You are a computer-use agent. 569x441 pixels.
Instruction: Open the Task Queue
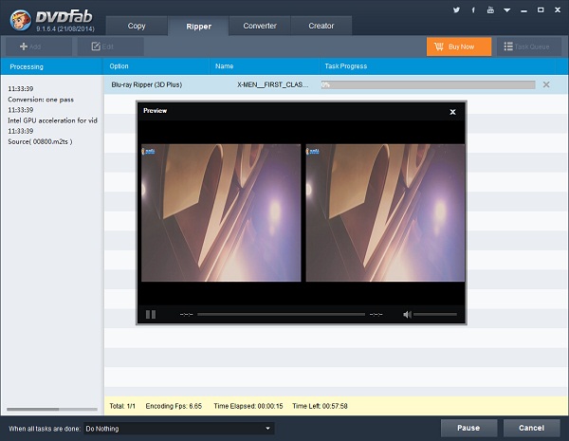click(529, 46)
